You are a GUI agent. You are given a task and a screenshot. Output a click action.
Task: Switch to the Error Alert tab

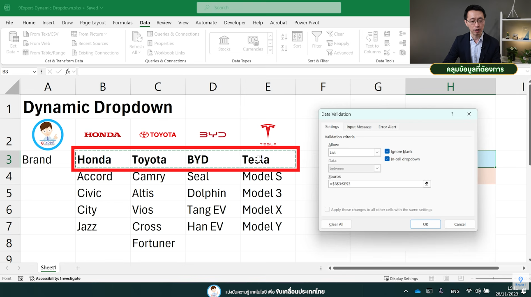(x=387, y=127)
